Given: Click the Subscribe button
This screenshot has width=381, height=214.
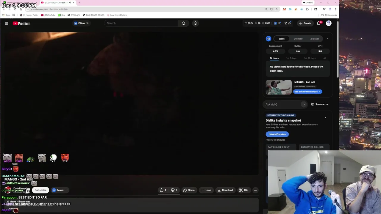Looking at the screenshot, I should coord(40,190).
